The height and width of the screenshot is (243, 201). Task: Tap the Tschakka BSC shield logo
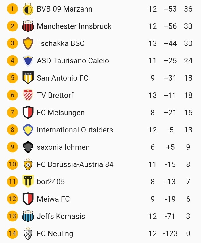click(x=28, y=43)
